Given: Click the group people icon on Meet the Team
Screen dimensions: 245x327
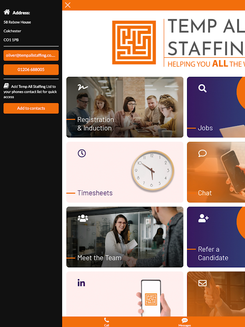Looking at the screenshot, I should coord(83,218).
